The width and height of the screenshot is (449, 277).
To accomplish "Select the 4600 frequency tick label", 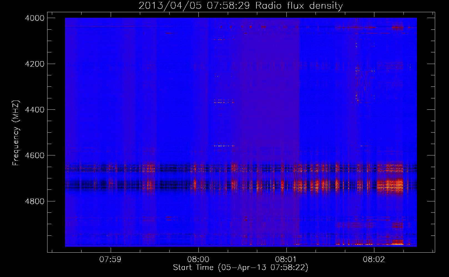I will 35,155.
